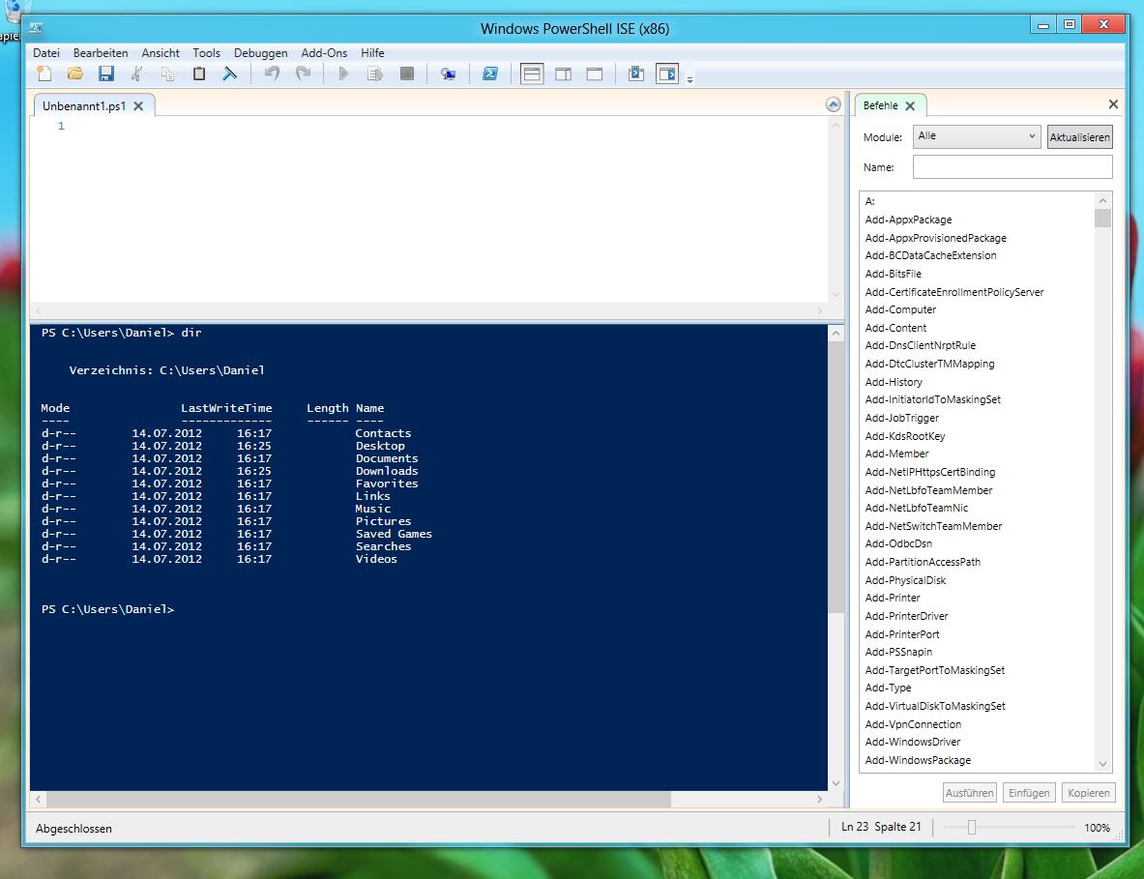Close the add-on tools panel
The height and width of the screenshot is (879, 1144).
1113,104
